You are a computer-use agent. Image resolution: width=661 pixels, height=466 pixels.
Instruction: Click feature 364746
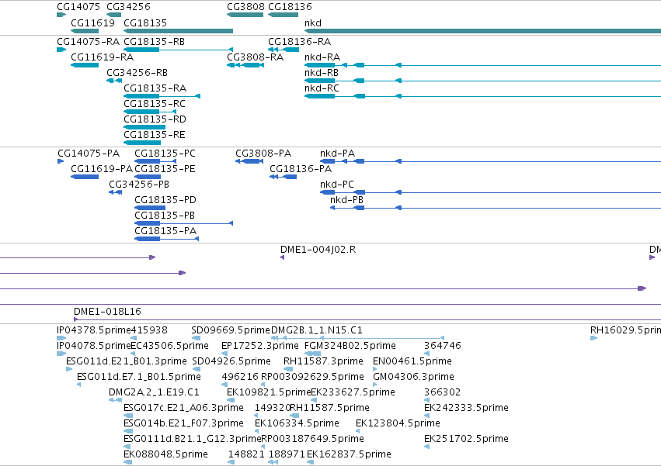[443, 346]
